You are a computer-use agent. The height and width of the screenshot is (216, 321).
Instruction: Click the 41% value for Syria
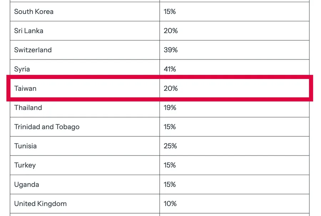tap(170, 69)
